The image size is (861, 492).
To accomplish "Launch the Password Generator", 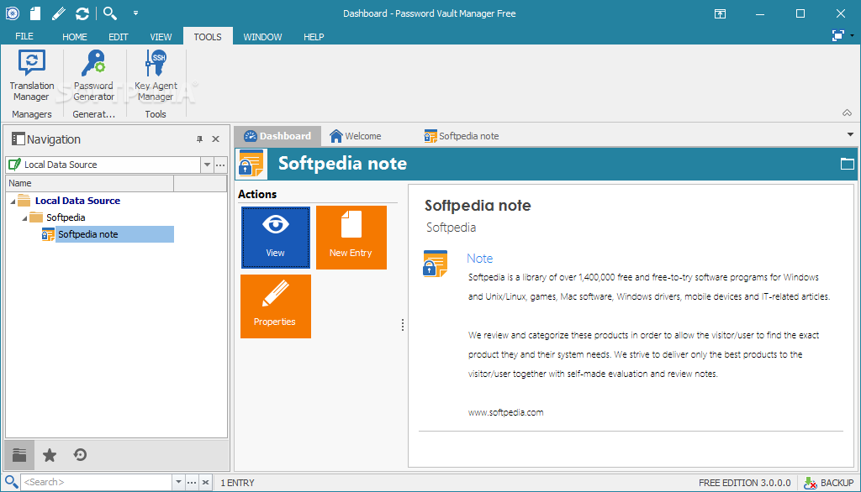I will 94,76.
